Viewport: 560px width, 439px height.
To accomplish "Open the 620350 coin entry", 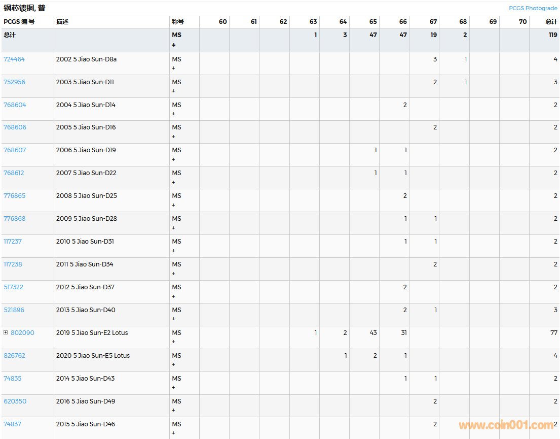I will [15, 401].
